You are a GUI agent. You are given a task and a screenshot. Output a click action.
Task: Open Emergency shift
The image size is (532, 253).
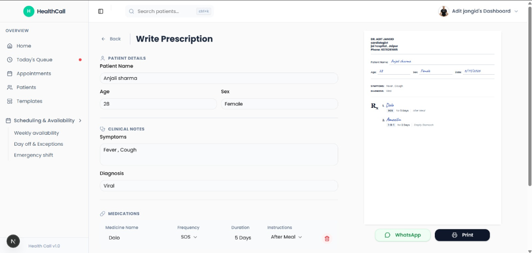33,155
